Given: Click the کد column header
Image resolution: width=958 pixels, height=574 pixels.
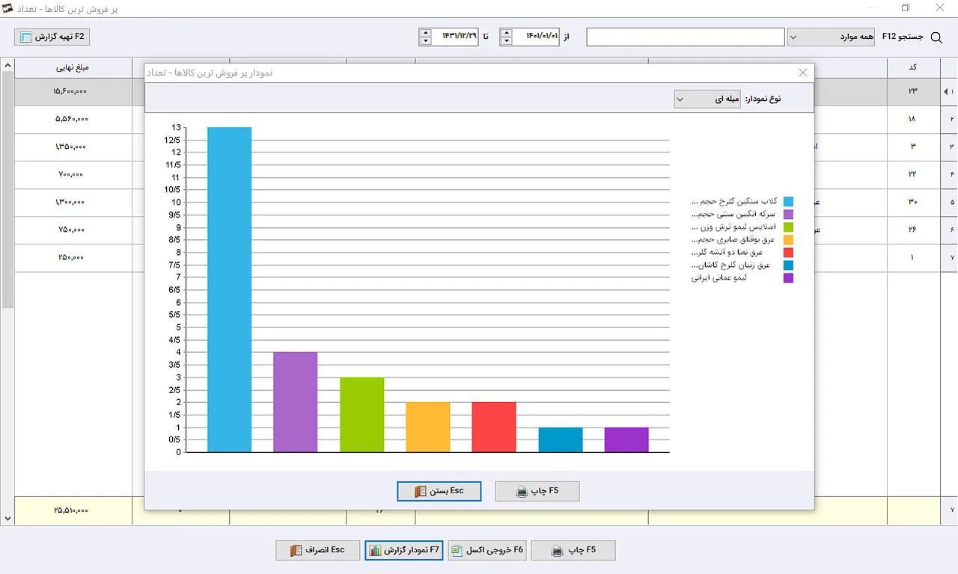Looking at the screenshot, I should (x=913, y=67).
